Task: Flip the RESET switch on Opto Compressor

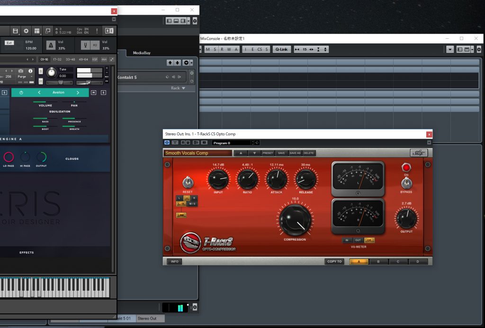Action: [x=188, y=182]
